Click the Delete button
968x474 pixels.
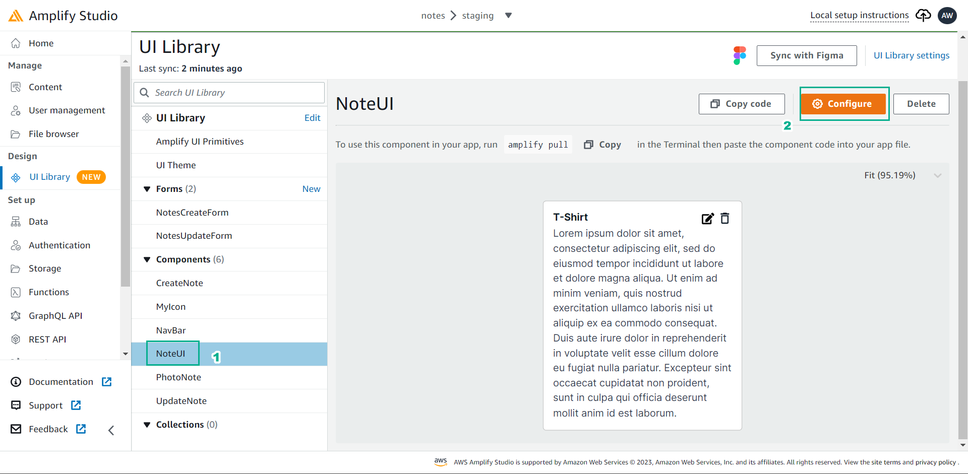click(921, 104)
